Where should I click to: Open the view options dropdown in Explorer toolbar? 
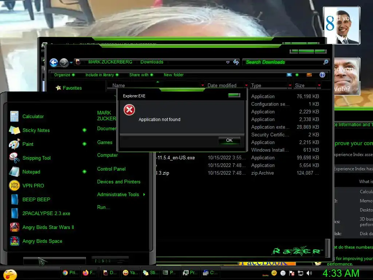(x=297, y=75)
